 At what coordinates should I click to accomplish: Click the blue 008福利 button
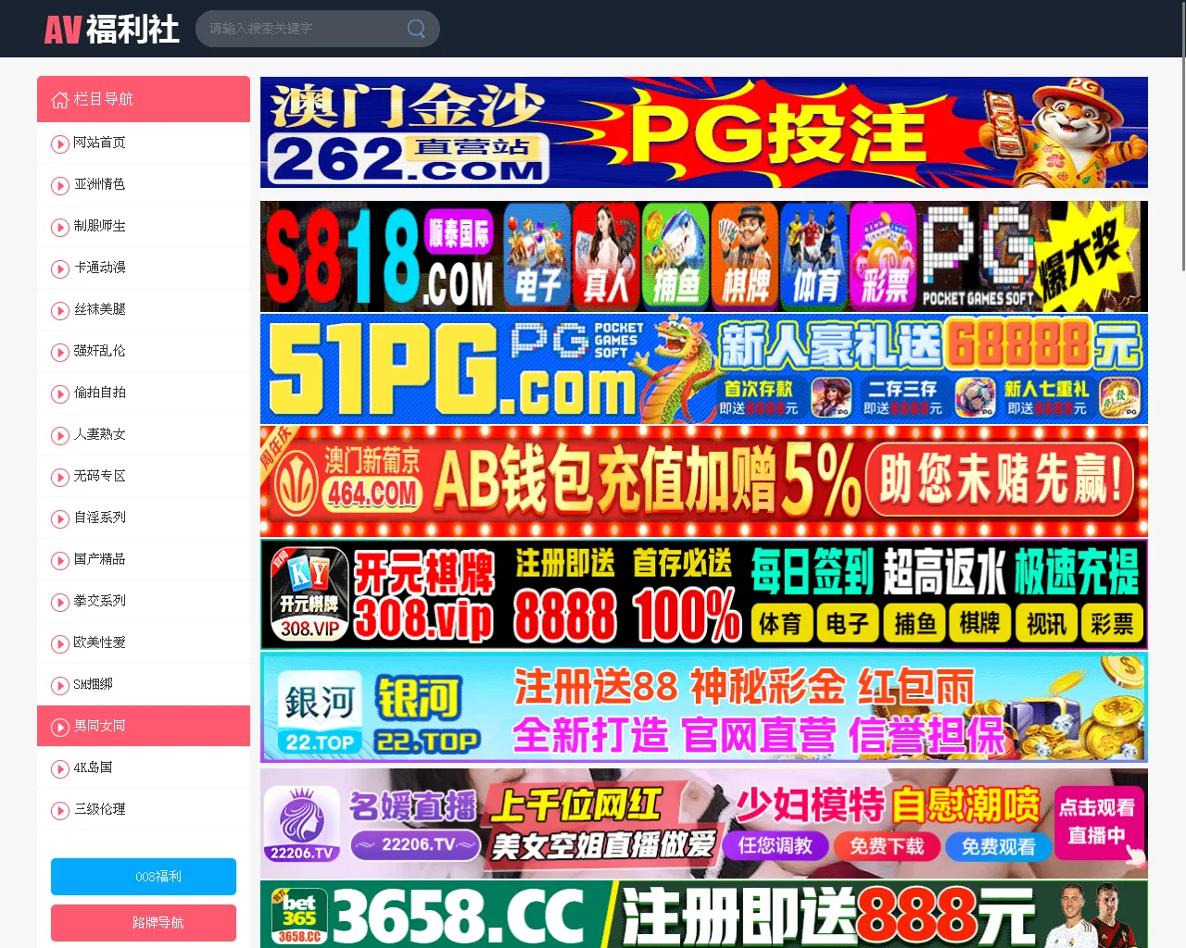pyautogui.click(x=144, y=877)
